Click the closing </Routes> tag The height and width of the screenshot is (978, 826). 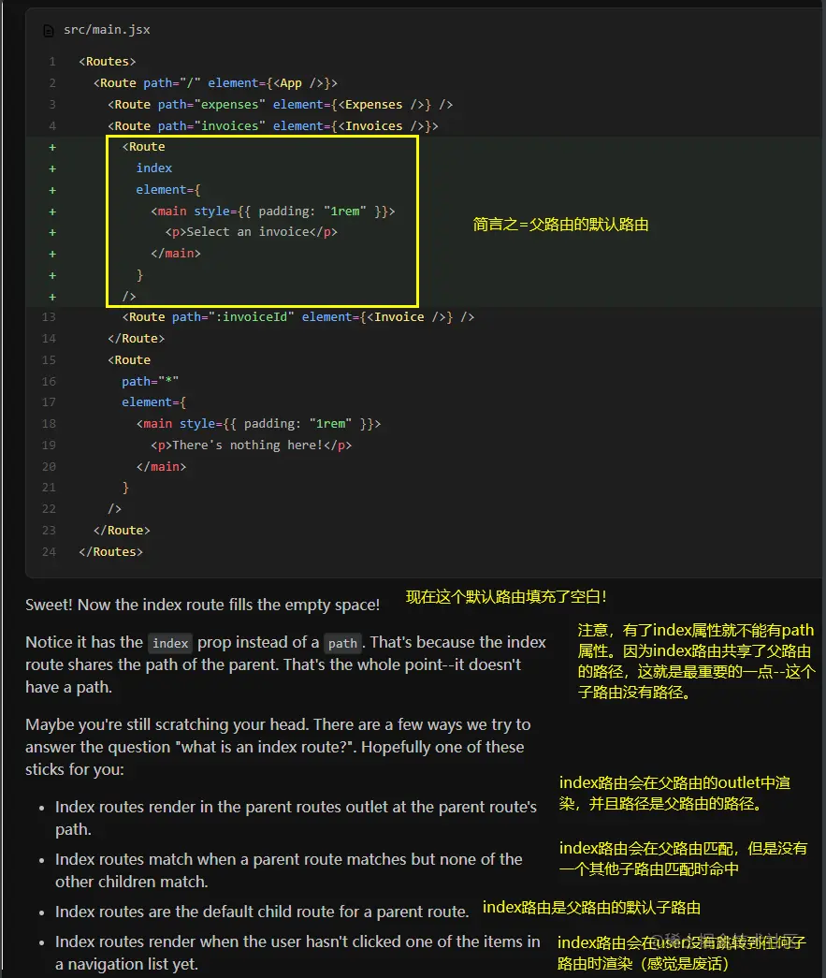pyautogui.click(x=110, y=552)
